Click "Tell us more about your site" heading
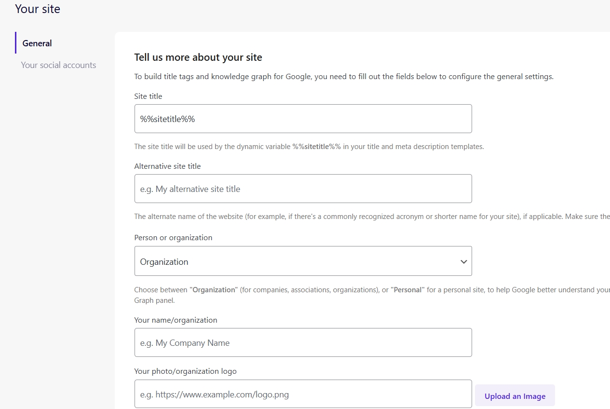Viewport: 610px width, 409px height. coord(198,58)
